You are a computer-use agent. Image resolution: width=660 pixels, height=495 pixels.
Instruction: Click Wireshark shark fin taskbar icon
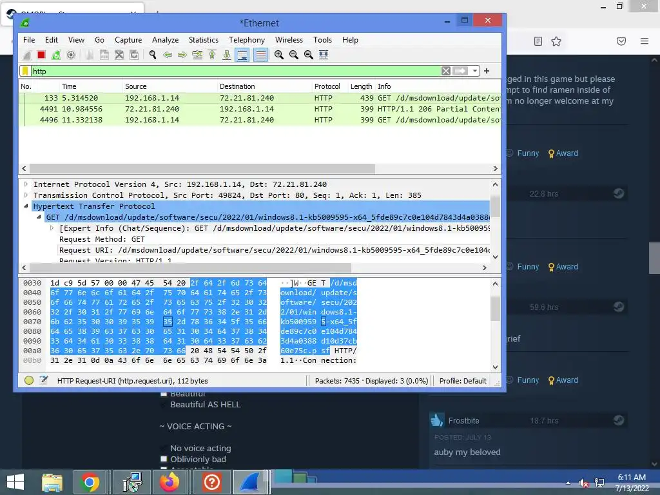[249, 482]
